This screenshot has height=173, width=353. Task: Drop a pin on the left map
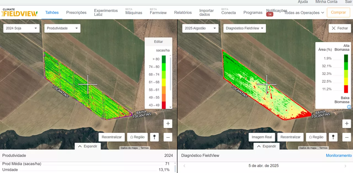[154, 137]
